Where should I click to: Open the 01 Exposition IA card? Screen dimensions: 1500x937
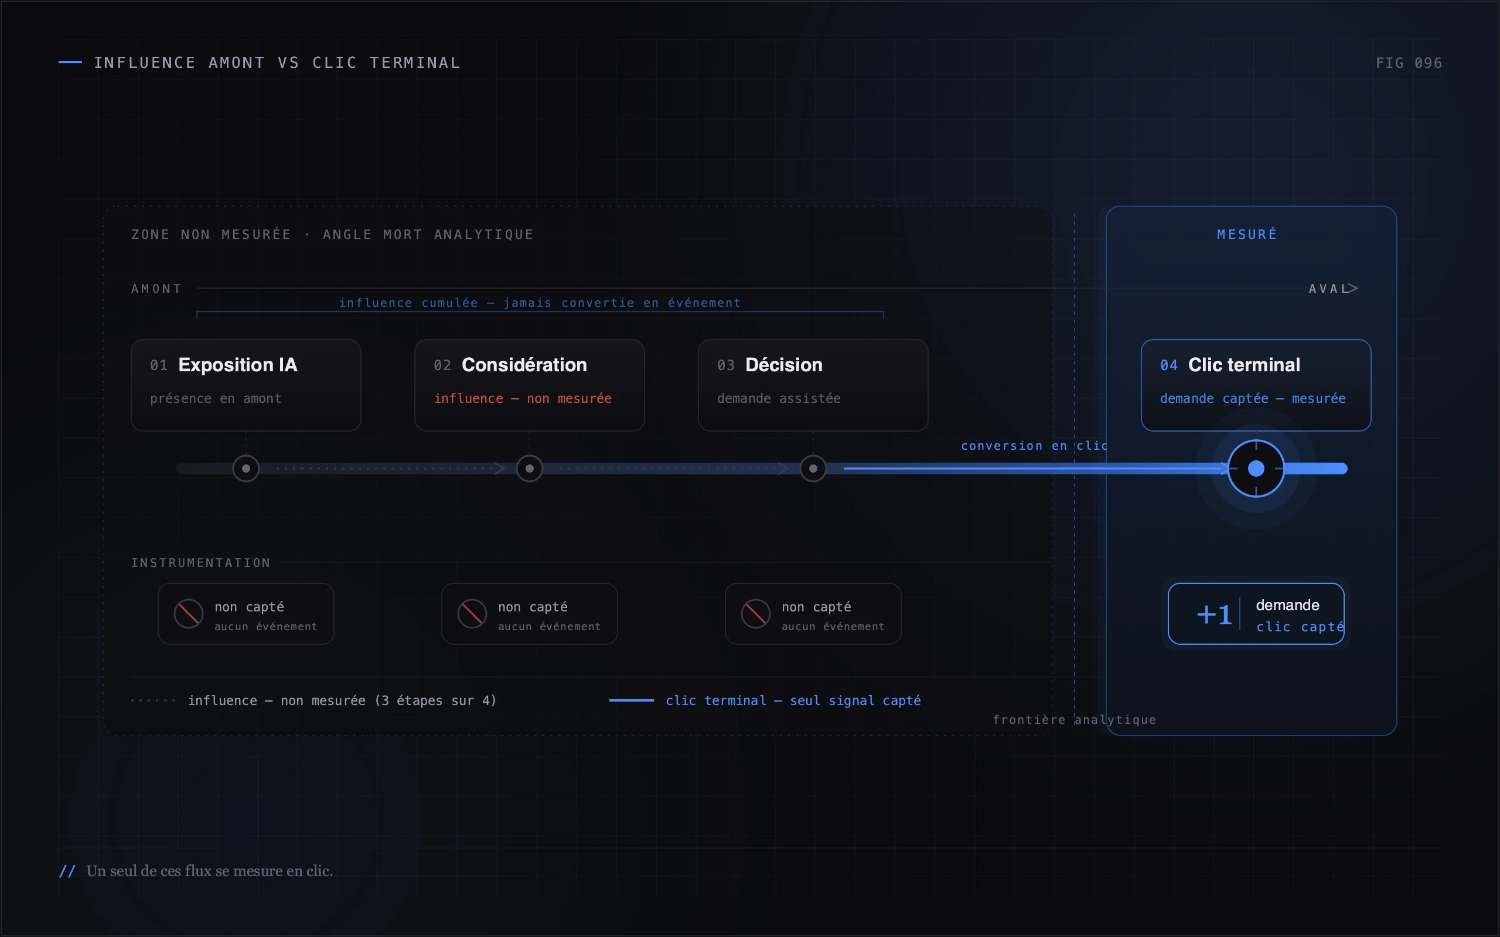246,385
